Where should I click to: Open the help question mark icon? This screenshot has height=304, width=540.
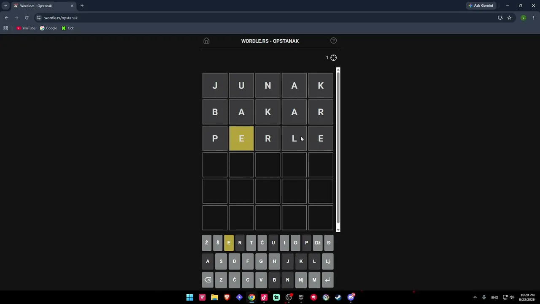point(333,41)
